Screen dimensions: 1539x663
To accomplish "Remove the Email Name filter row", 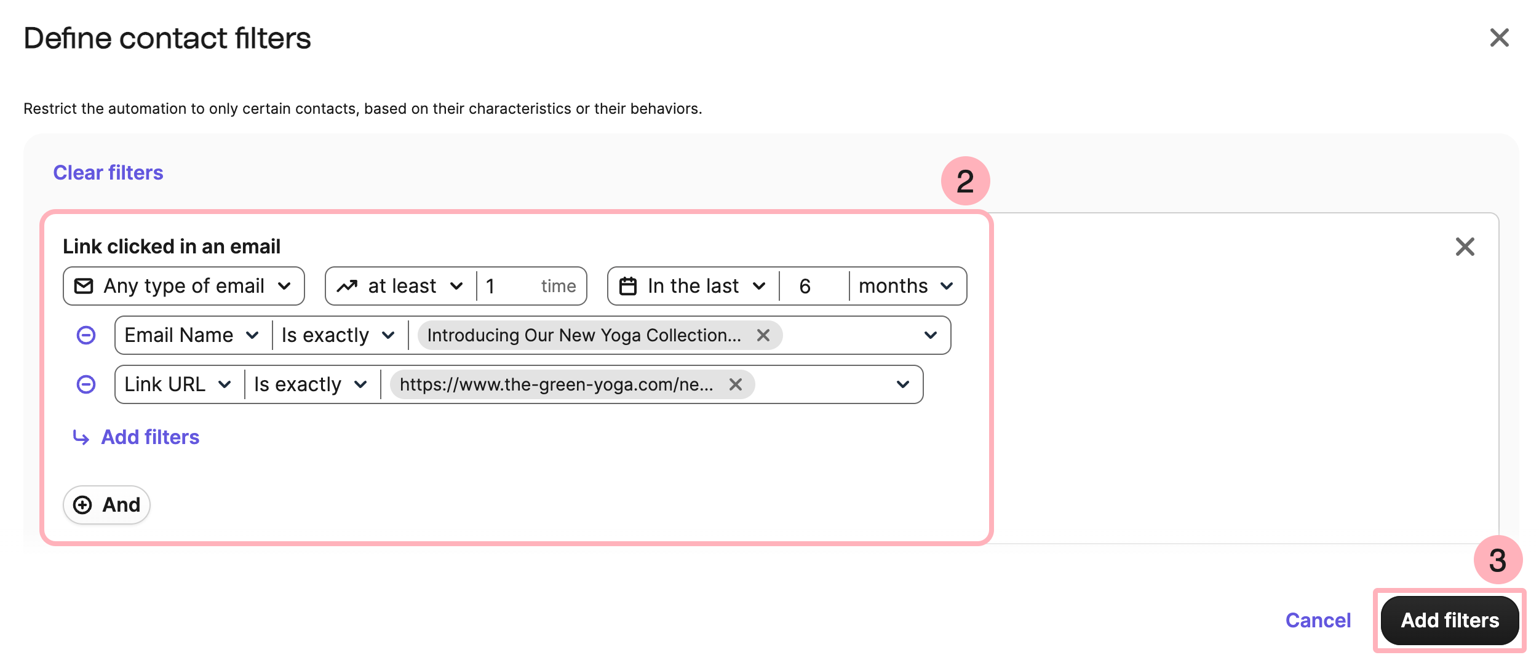I will pyautogui.click(x=86, y=335).
